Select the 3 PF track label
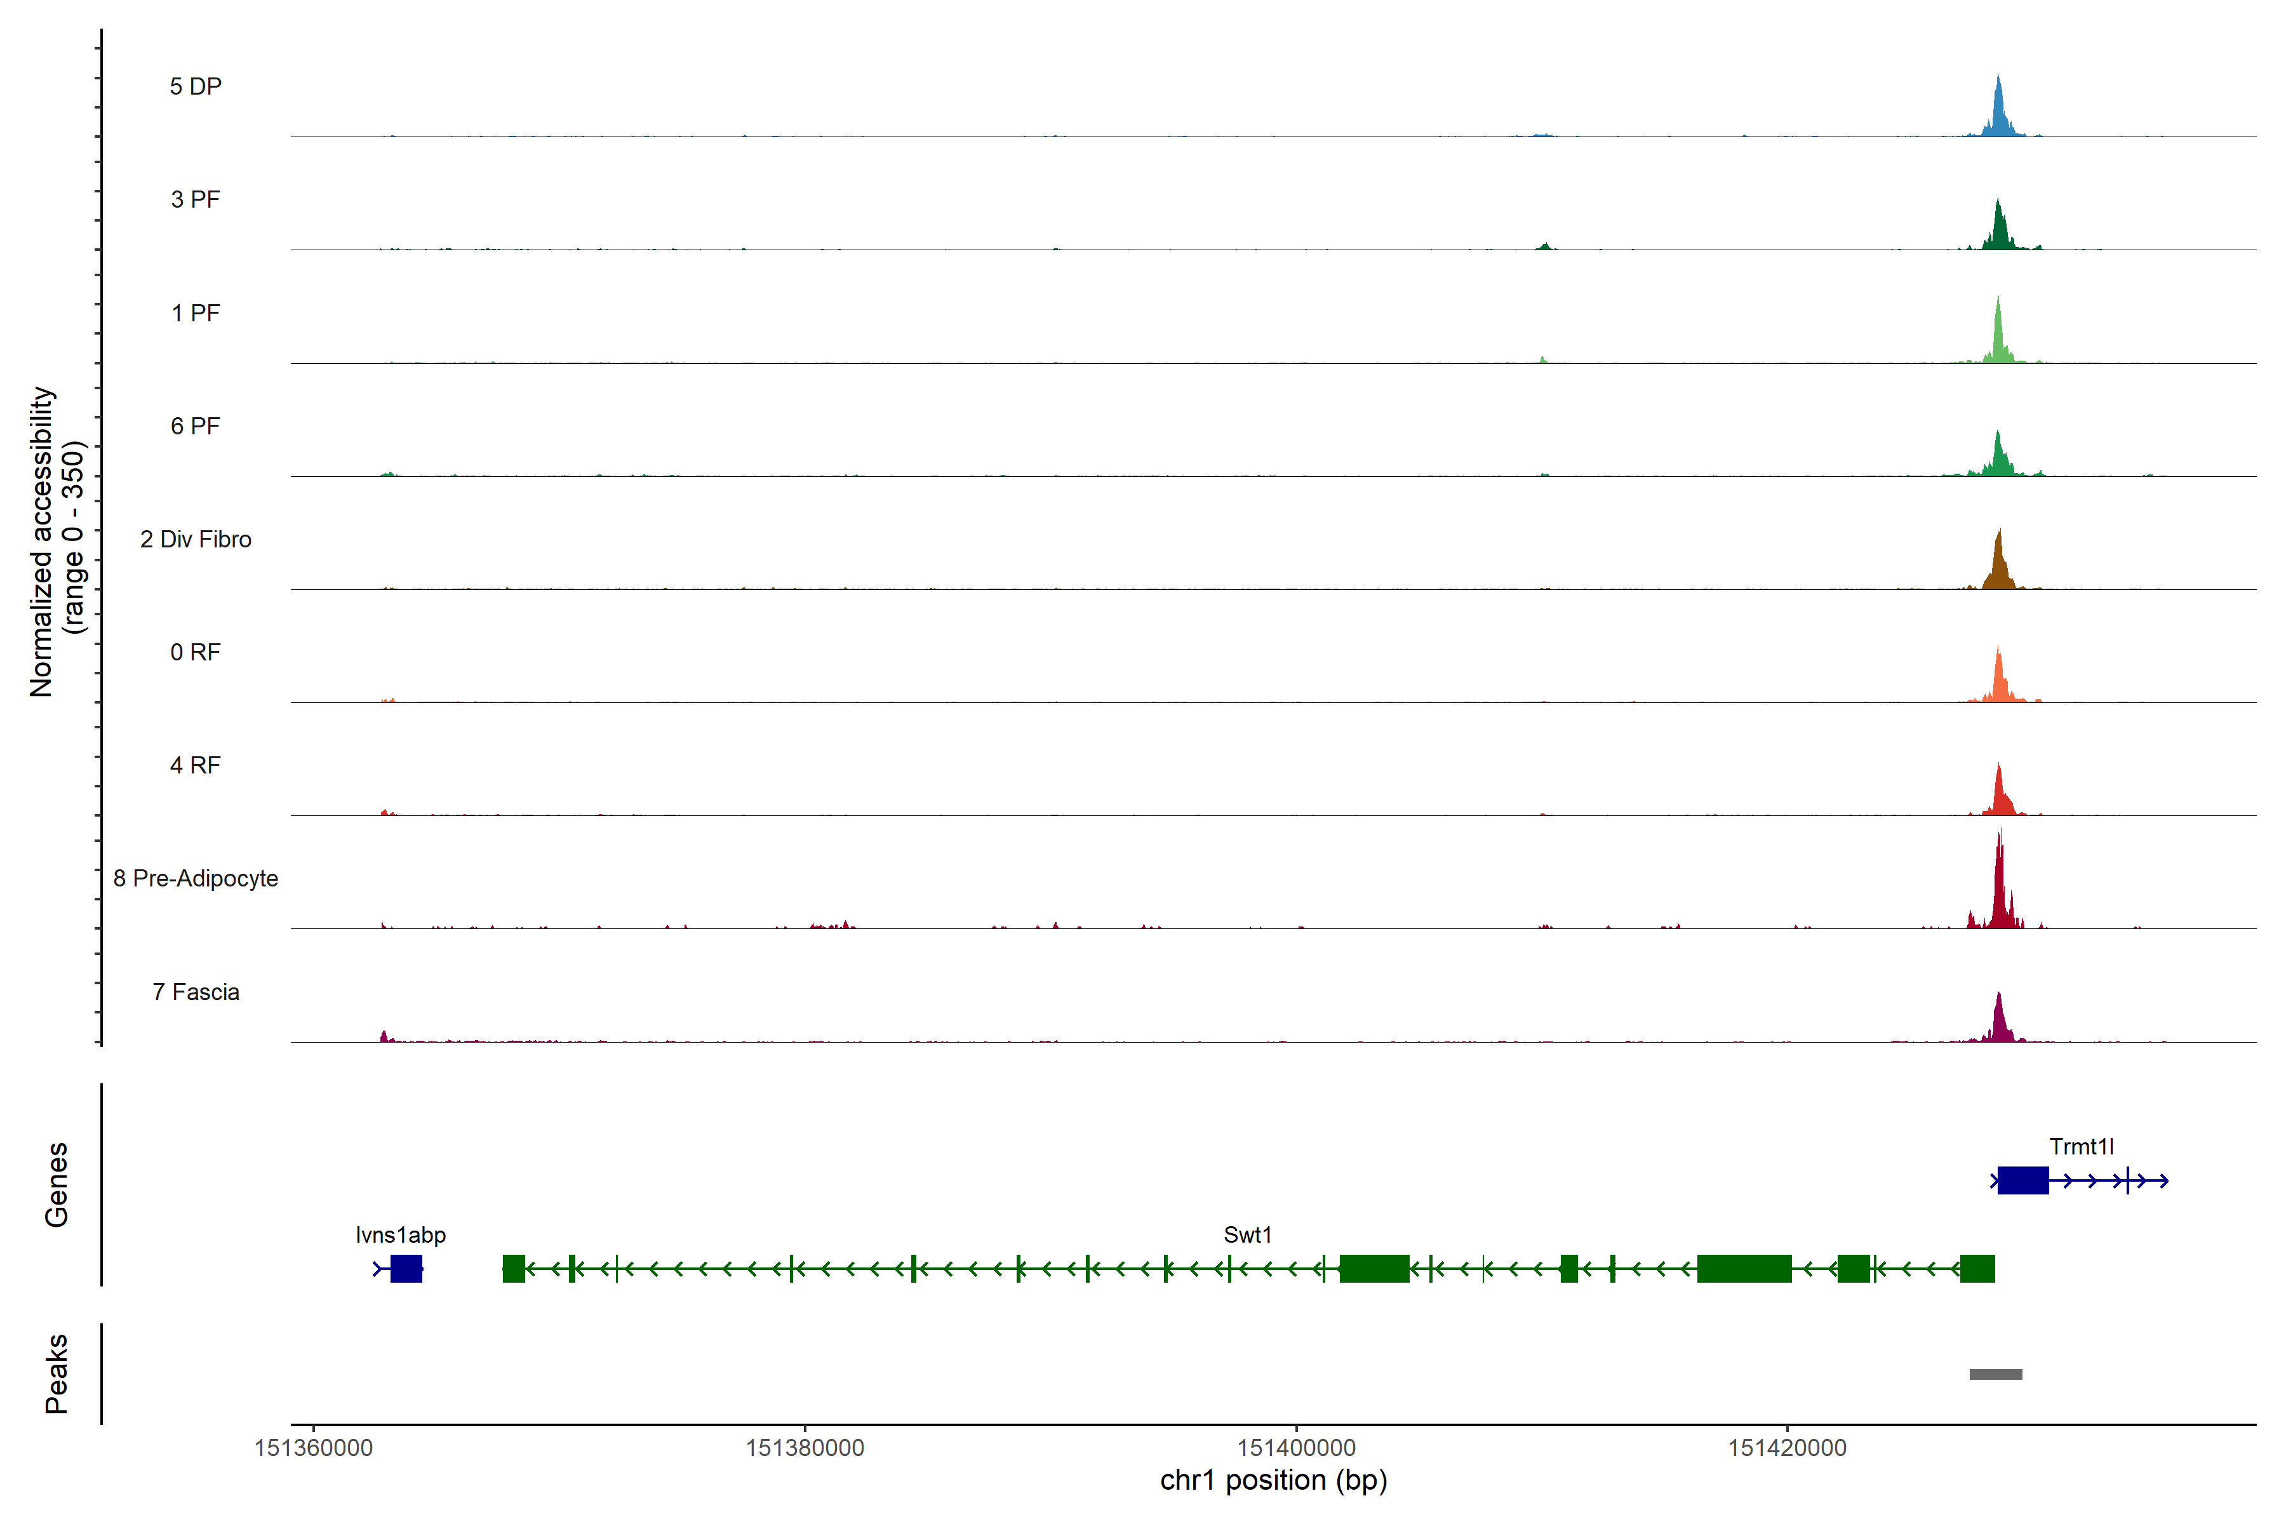The height and width of the screenshot is (1524, 2286). 196,199
